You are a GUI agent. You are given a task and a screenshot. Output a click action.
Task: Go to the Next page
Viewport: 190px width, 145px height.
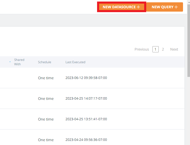[174, 49]
